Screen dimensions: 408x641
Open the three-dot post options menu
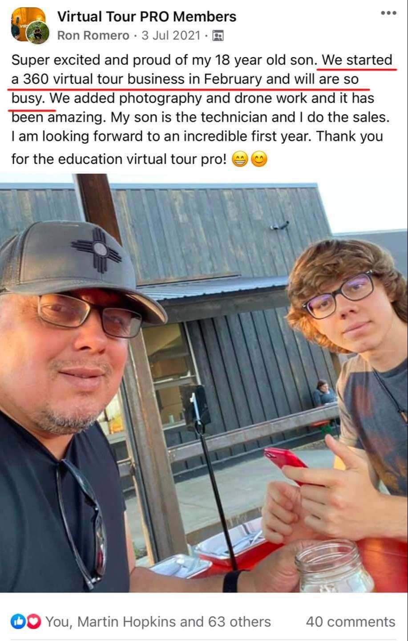point(388,13)
